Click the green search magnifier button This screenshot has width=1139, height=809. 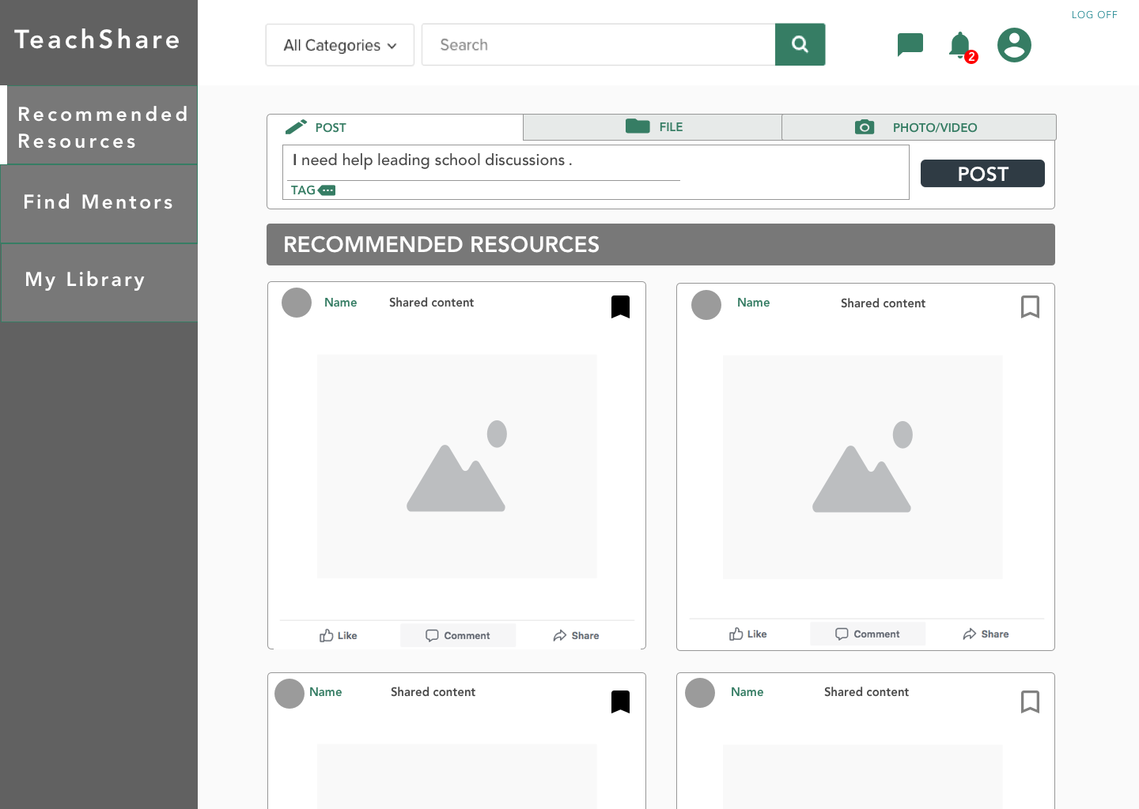tap(800, 44)
